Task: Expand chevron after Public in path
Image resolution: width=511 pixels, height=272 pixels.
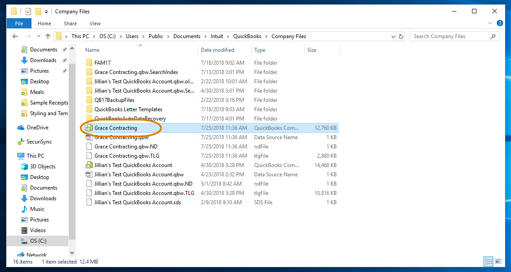Action: tap(169, 36)
